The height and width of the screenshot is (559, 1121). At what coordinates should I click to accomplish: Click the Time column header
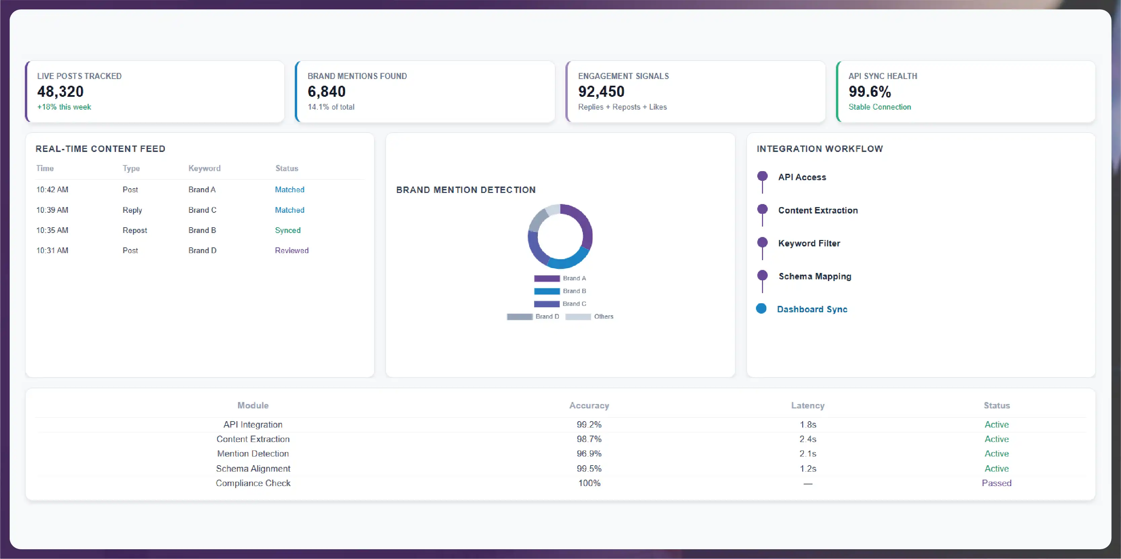click(45, 168)
